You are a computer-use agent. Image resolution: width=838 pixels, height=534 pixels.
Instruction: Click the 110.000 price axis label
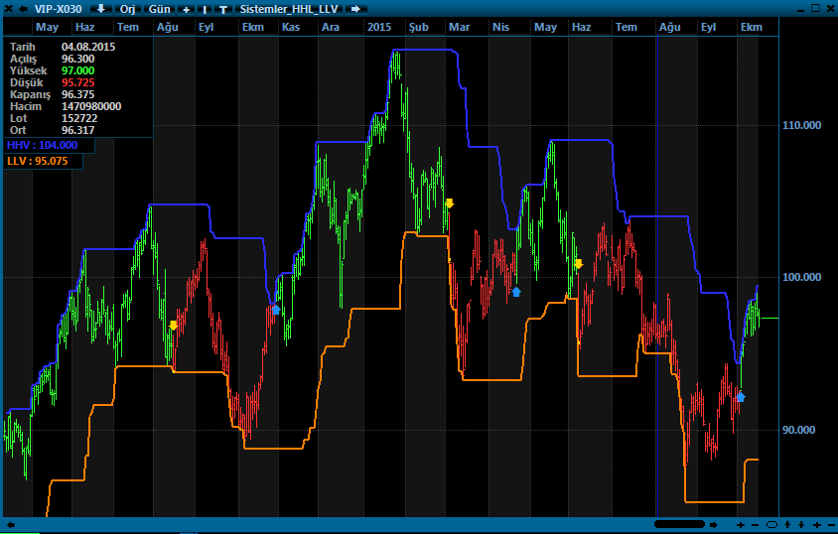pos(801,125)
